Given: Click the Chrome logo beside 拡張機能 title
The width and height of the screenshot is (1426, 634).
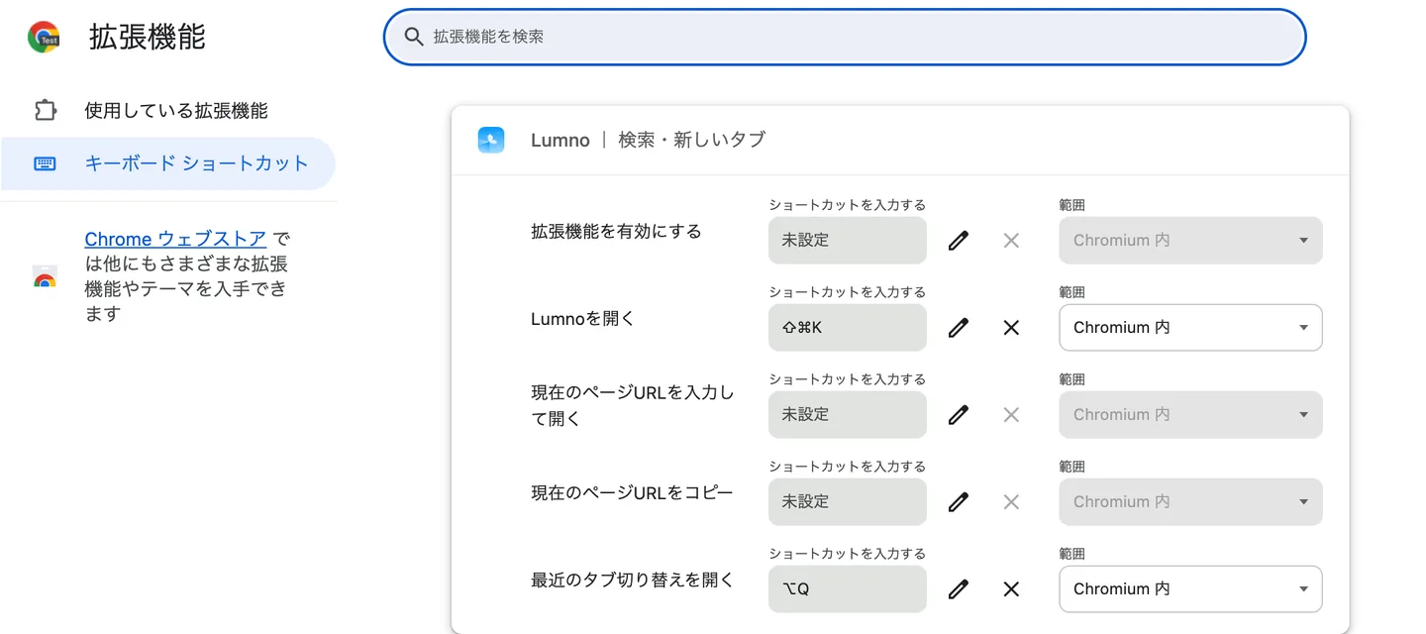Looking at the screenshot, I should (x=44, y=37).
